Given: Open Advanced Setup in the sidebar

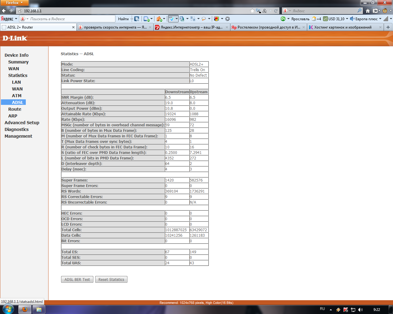Looking at the screenshot, I should [22, 123].
